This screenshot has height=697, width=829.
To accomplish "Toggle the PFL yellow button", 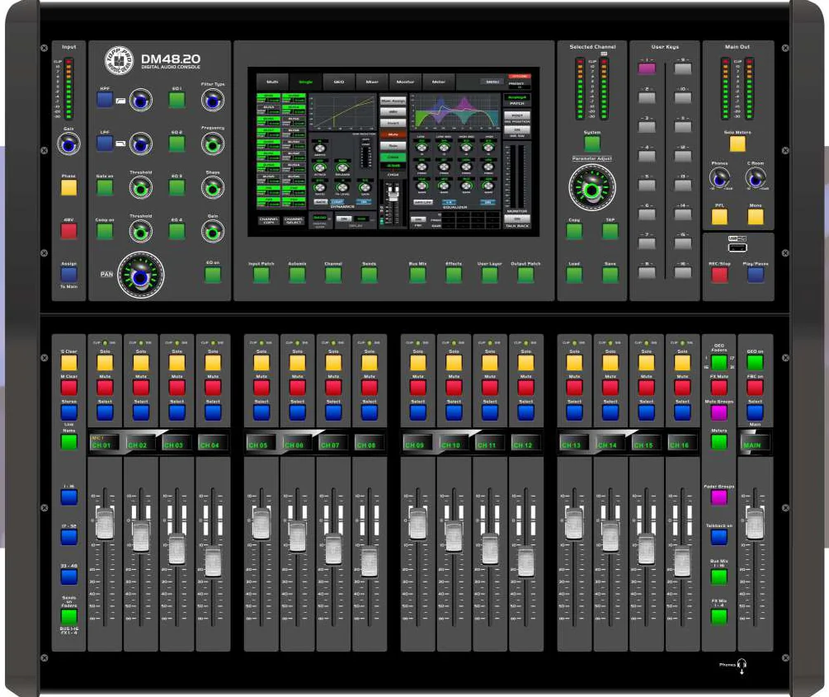I will [719, 217].
